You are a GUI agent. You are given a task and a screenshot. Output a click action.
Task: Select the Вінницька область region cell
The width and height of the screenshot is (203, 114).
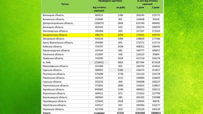click(x=54, y=15)
